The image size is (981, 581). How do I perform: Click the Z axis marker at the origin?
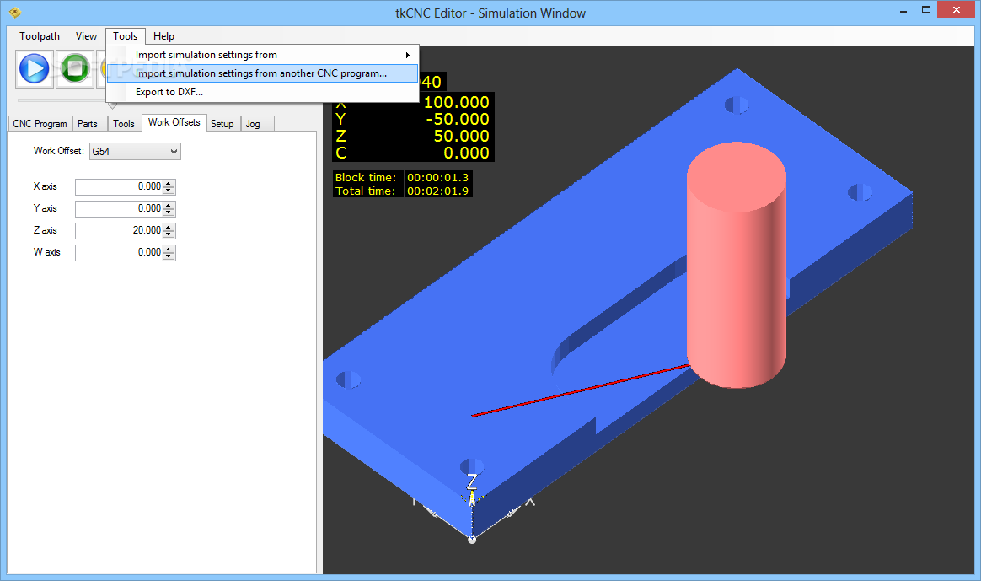[472, 481]
